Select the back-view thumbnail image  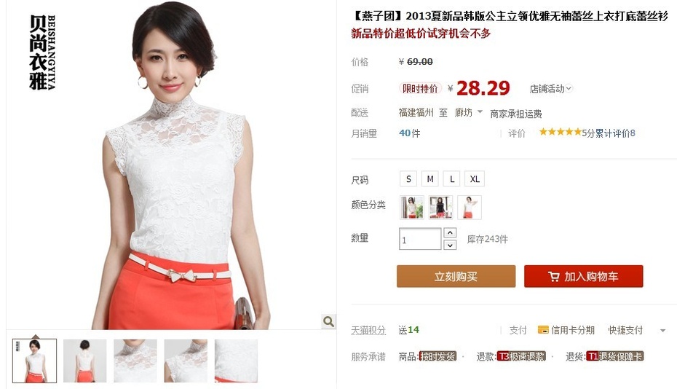[x=84, y=361]
